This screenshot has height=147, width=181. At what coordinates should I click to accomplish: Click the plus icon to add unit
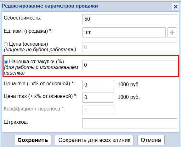click(x=172, y=32)
